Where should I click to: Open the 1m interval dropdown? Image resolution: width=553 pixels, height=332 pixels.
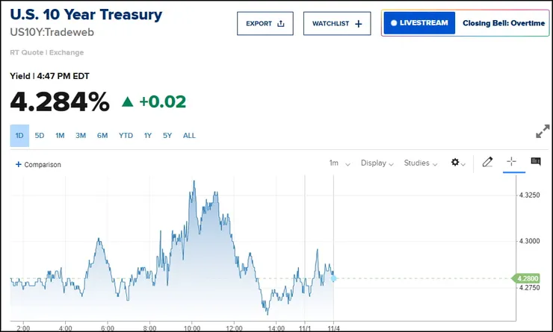click(x=337, y=163)
